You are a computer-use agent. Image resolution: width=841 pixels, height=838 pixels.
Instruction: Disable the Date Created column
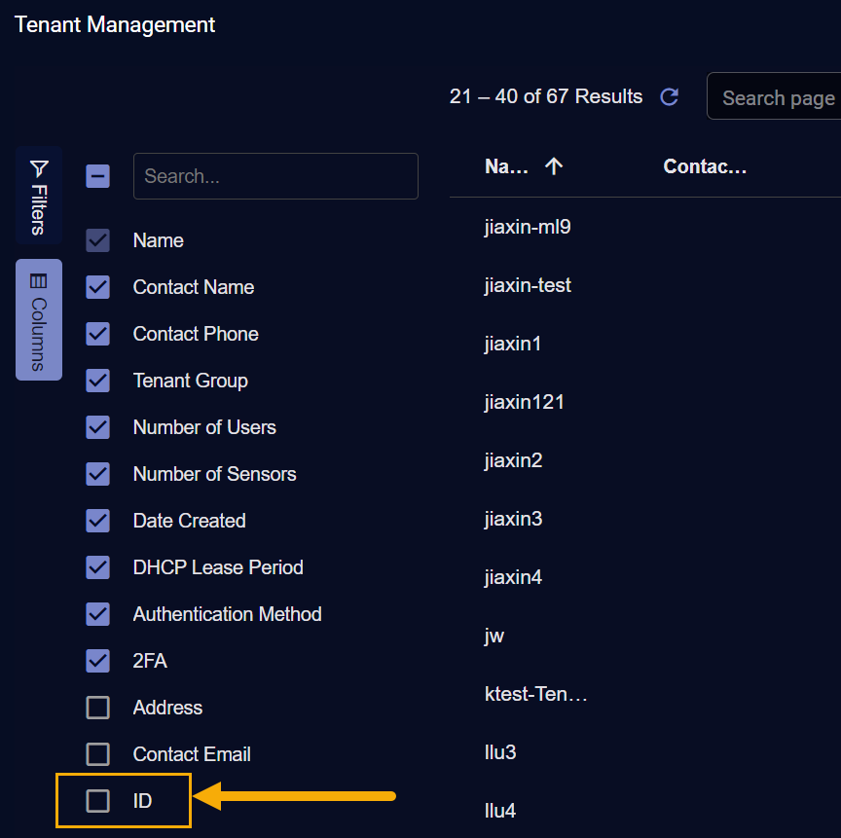point(97,521)
